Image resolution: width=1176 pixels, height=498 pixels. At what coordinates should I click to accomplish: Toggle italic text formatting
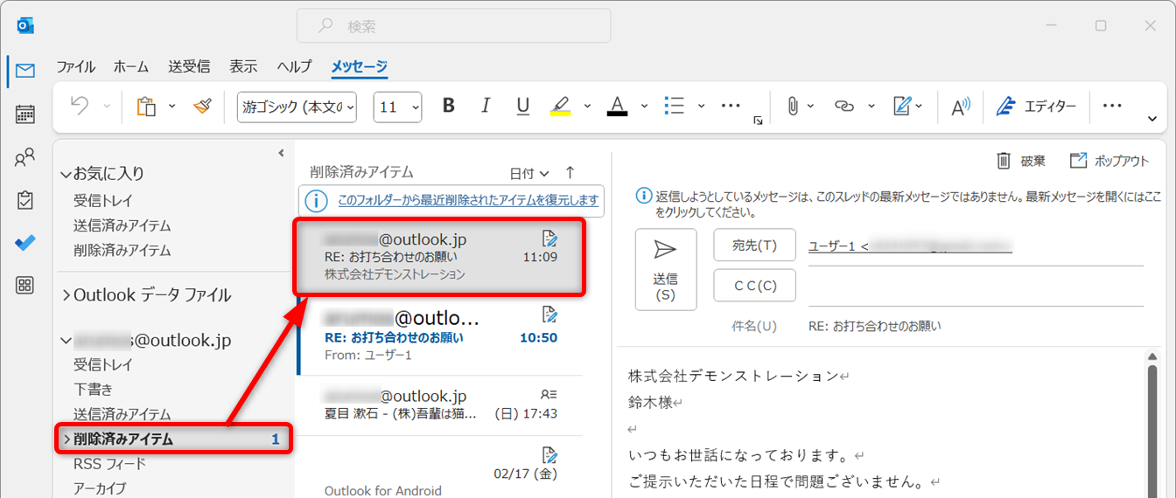486,106
